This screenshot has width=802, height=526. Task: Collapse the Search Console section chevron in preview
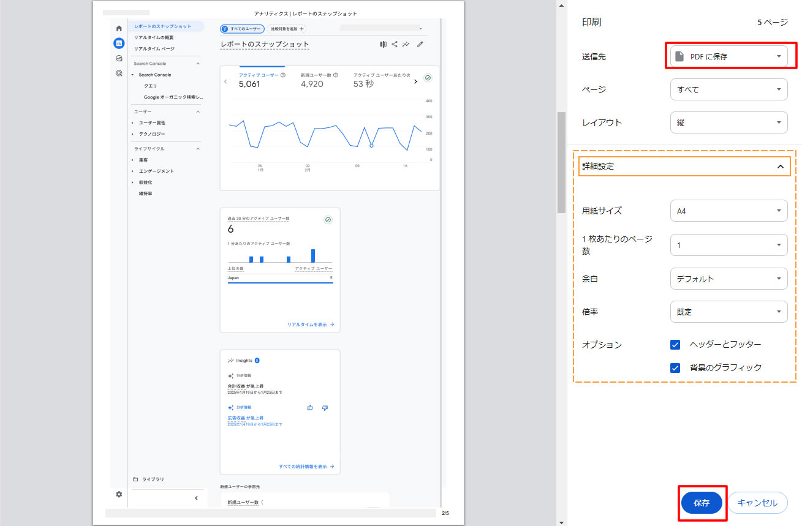(198, 64)
